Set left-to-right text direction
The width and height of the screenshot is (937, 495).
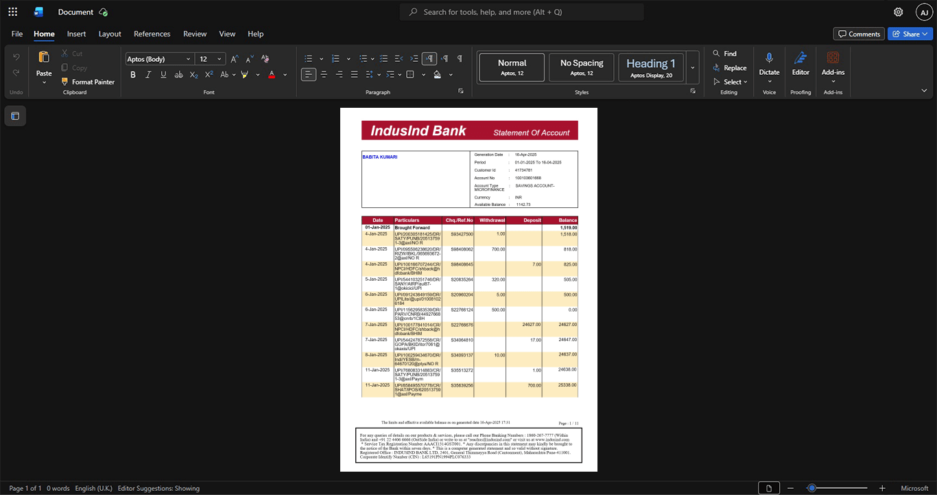pos(429,59)
